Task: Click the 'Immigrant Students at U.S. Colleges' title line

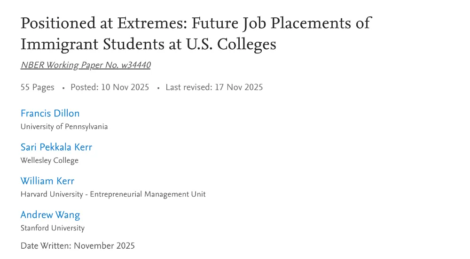Action: pos(148,44)
